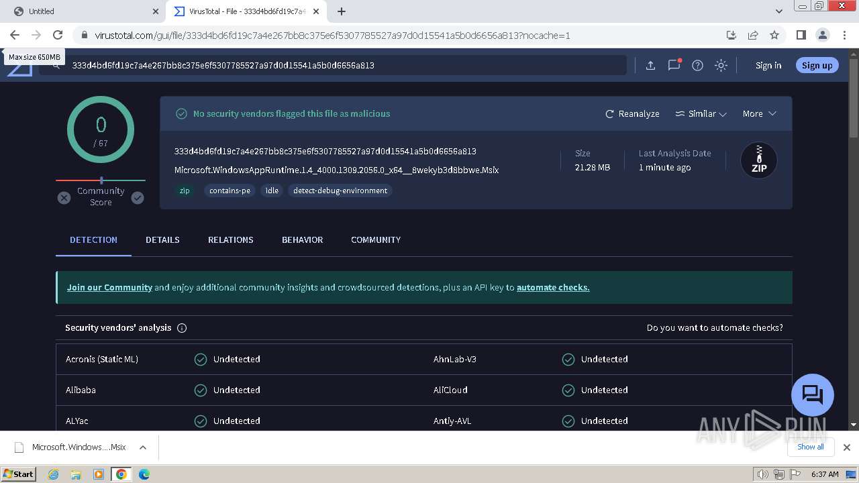Click the ALYac Undetected check icon
The width and height of the screenshot is (859, 483).
tap(200, 421)
